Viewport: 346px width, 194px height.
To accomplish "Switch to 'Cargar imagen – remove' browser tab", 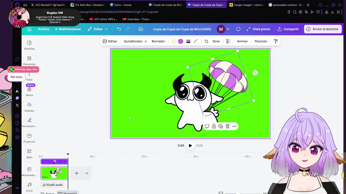I will 246,5.
